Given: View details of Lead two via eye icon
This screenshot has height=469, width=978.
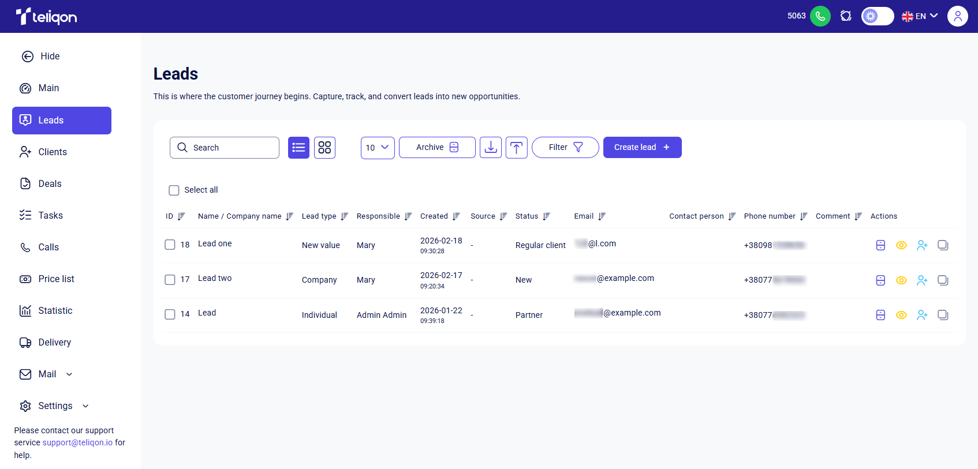Looking at the screenshot, I should tap(901, 280).
